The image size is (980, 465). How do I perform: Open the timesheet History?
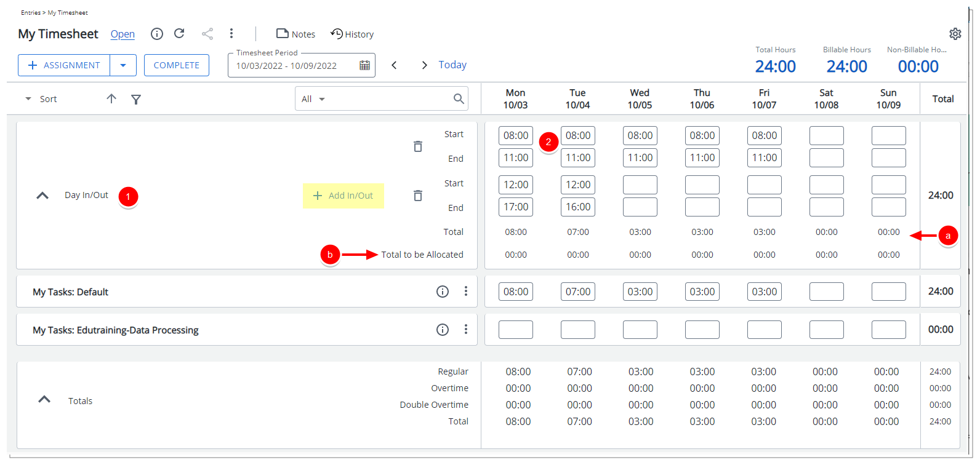click(x=352, y=34)
